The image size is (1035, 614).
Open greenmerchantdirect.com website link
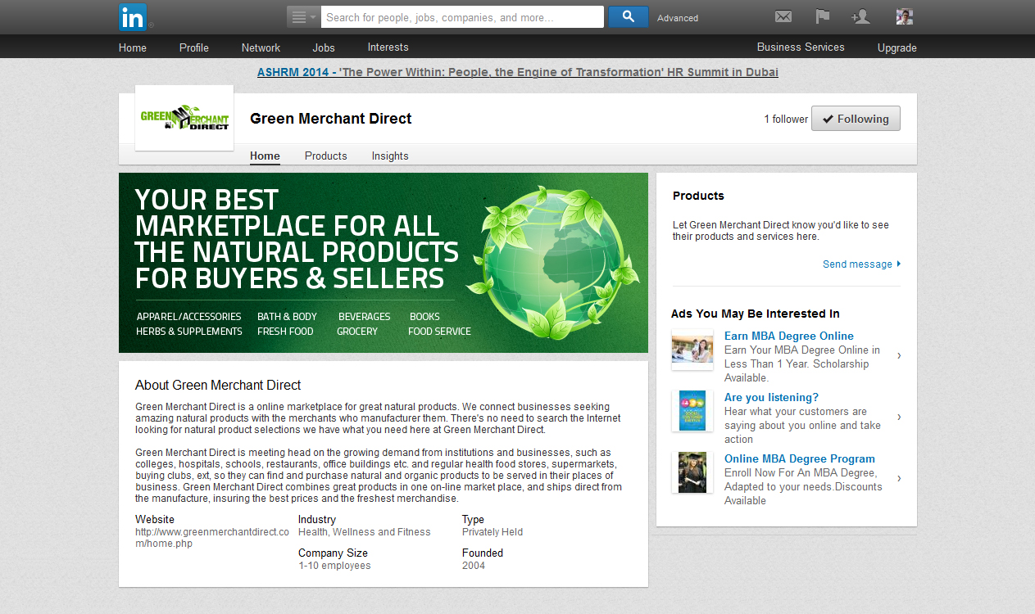[212, 537]
